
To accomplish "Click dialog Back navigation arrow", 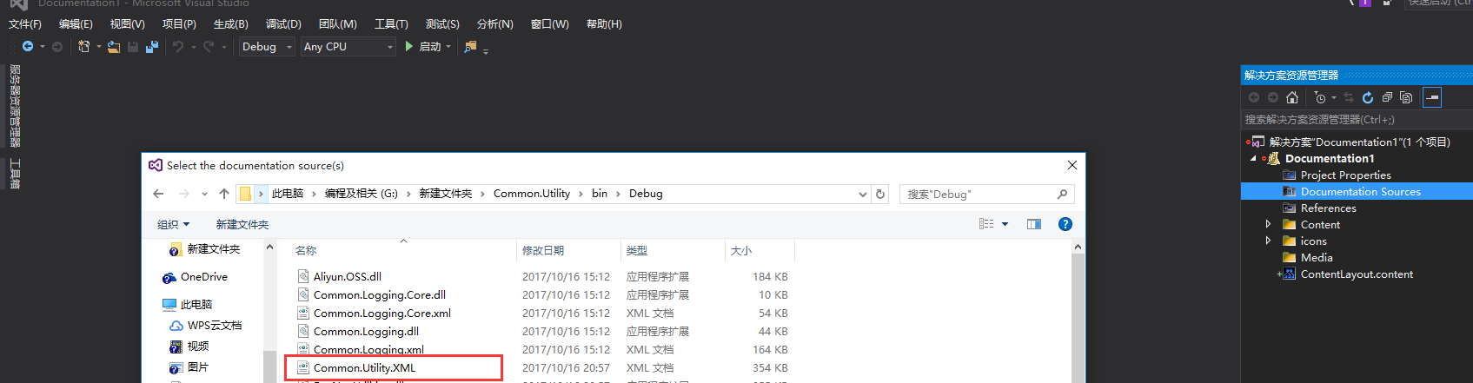I will tap(158, 194).
